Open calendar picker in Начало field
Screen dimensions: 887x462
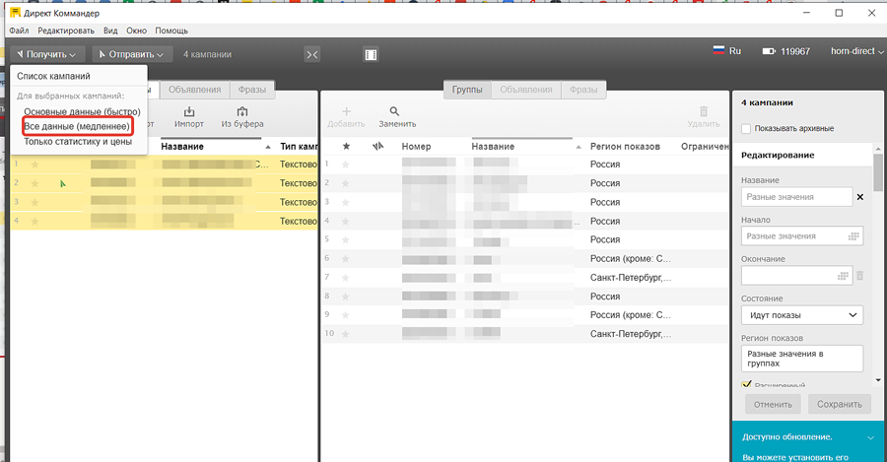click(x=853, y=236)
